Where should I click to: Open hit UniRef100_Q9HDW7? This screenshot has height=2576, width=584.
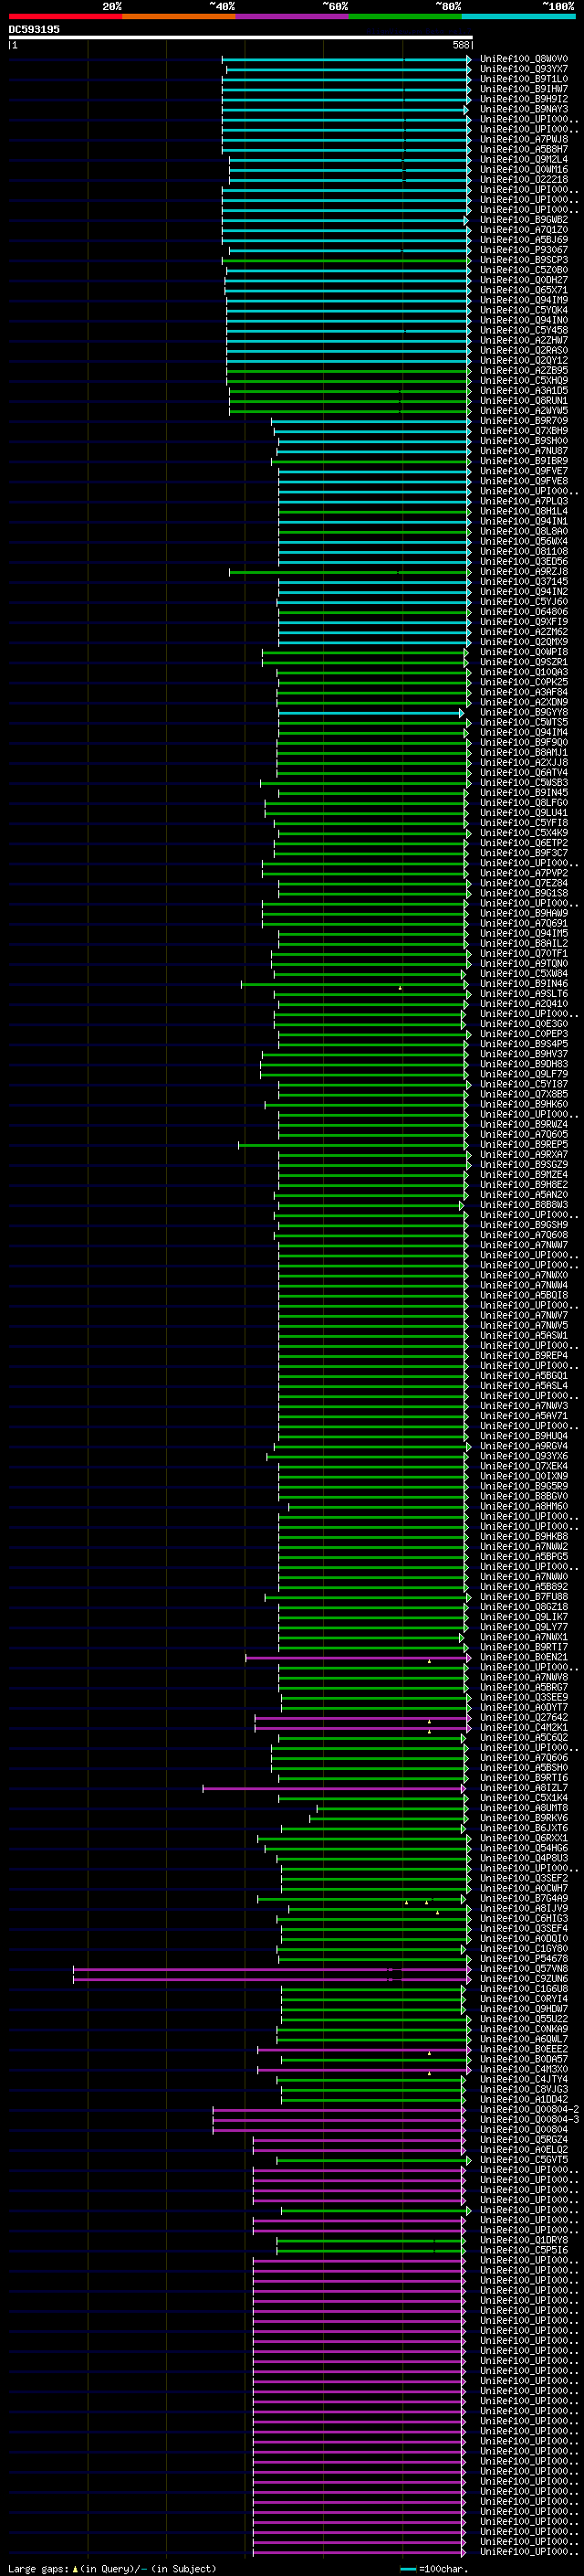pos(524,2009)
